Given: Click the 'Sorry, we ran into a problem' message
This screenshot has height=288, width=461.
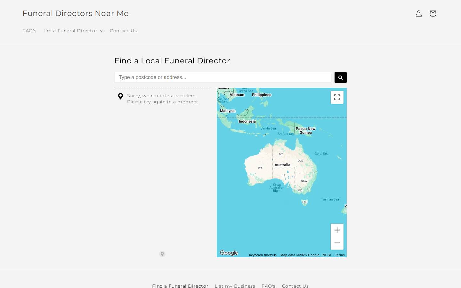Looking at the screenshot, I should [163, 99].
